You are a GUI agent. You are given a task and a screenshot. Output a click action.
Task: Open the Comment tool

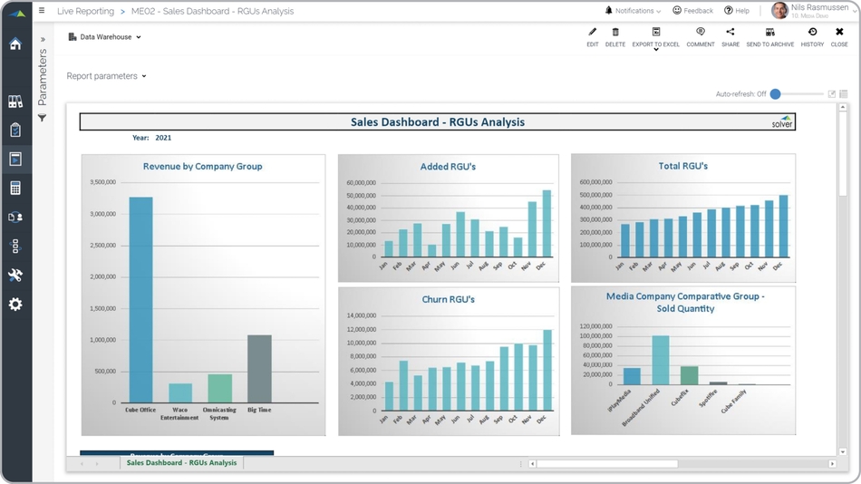(x=701, y=33)
